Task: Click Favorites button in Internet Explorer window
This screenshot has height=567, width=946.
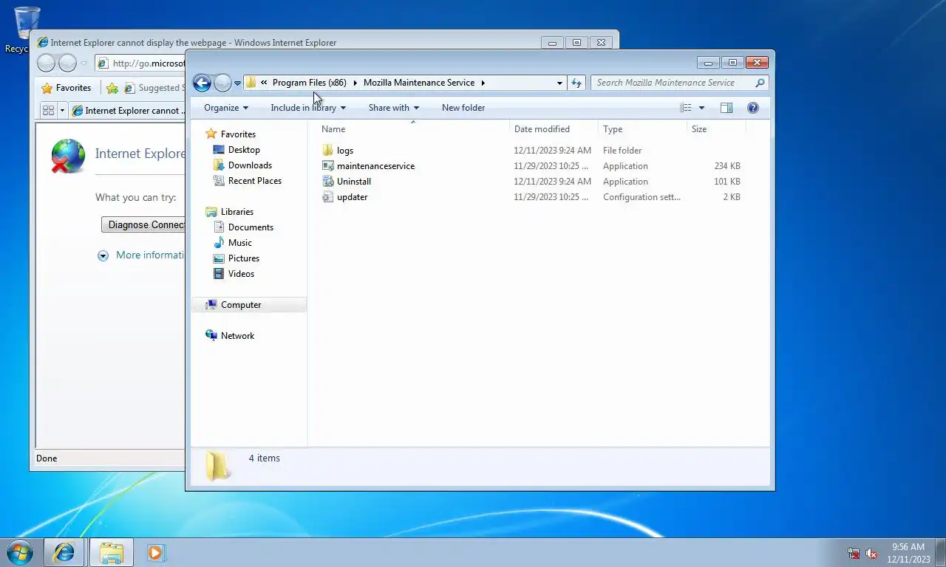Action: [x=67, y=88]
